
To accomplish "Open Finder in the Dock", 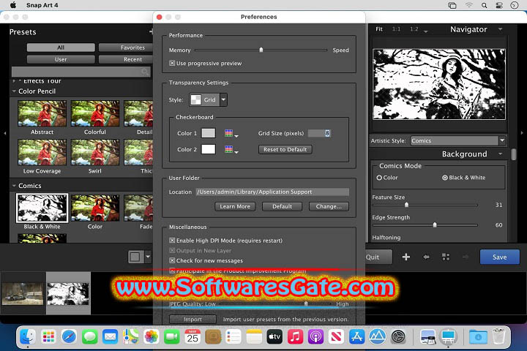I will [28, 336].
